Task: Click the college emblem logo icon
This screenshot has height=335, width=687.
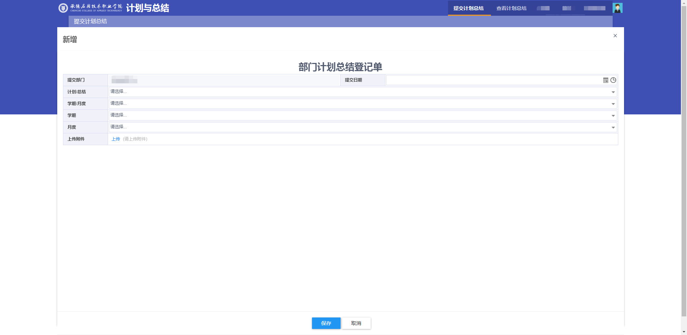Action: (x=63, y=8)
